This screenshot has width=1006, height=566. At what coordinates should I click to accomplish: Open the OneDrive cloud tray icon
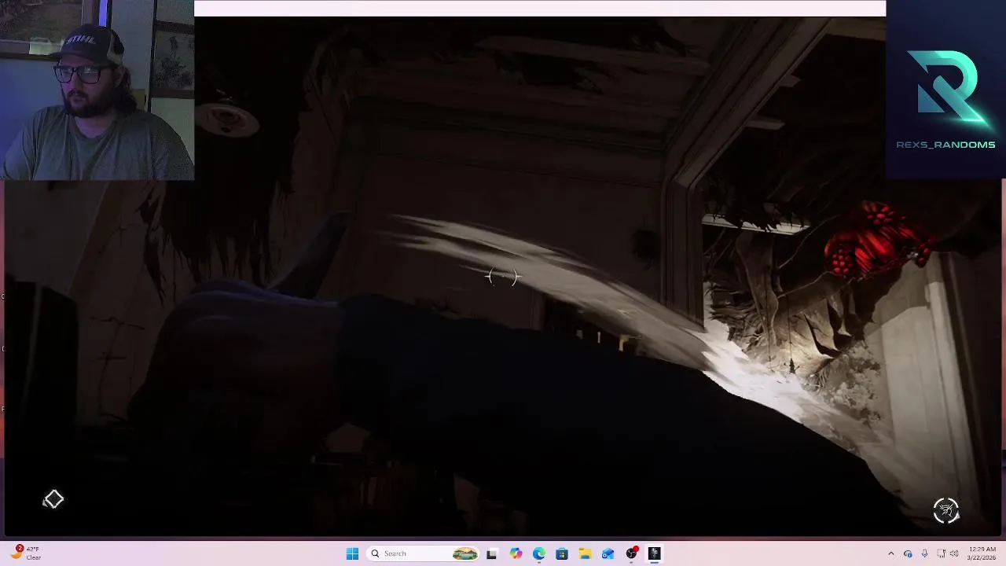coord(908,553)
